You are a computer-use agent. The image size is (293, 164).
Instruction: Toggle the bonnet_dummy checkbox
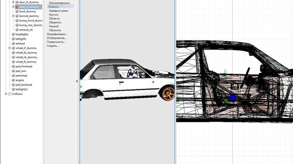click(17, 16)
